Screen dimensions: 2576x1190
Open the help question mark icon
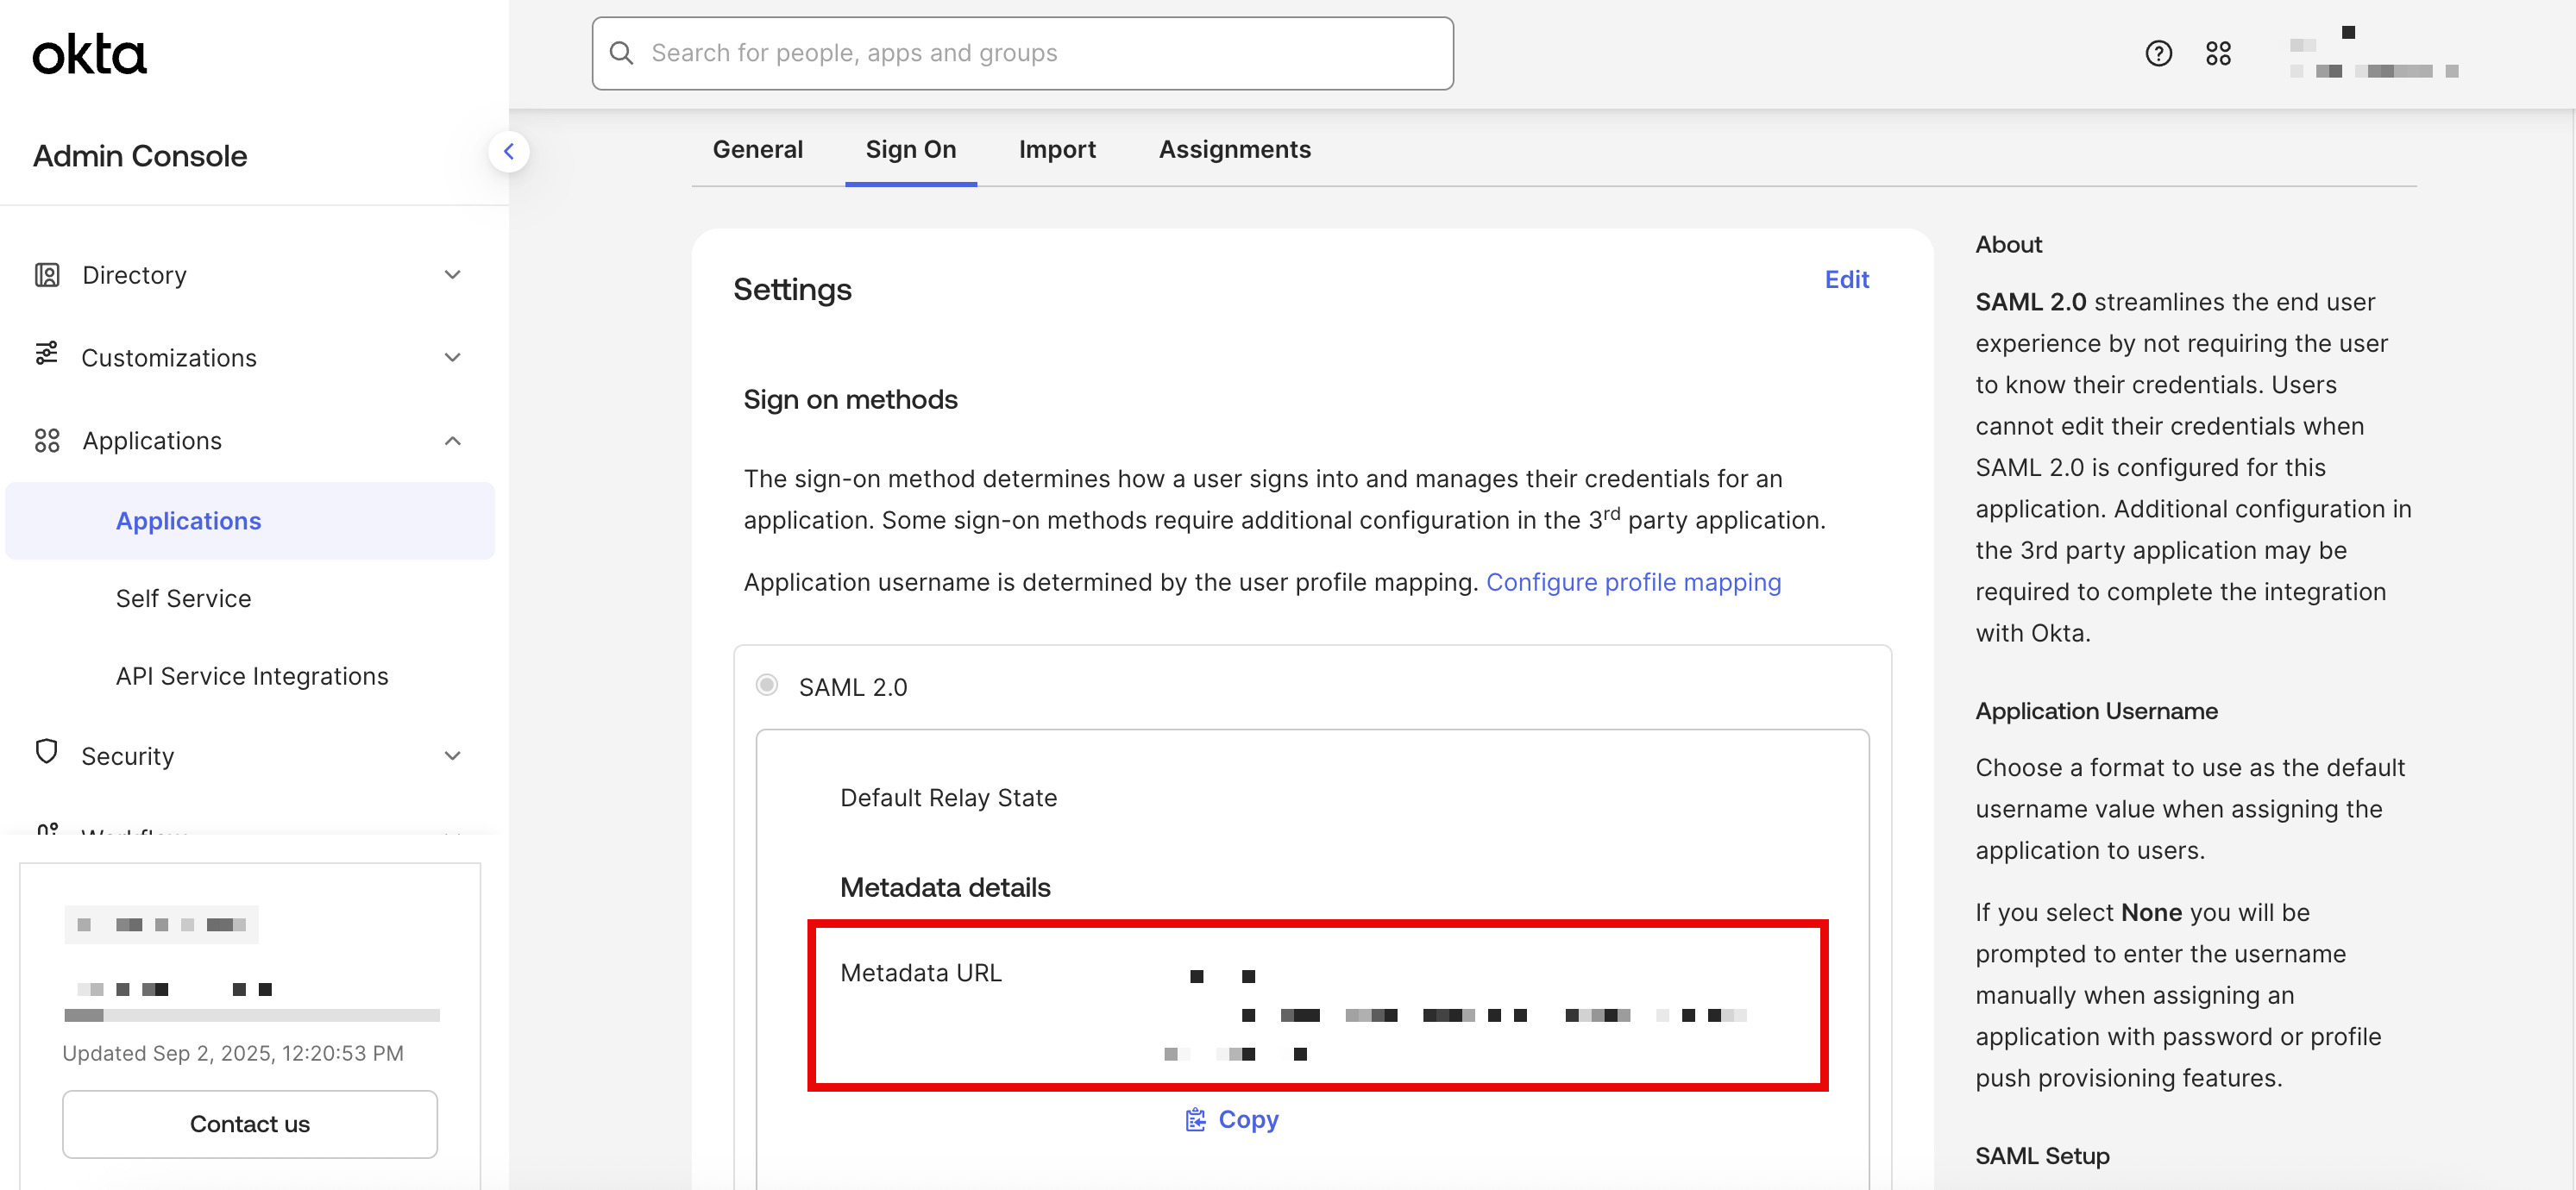click(x=2158, y=53)
